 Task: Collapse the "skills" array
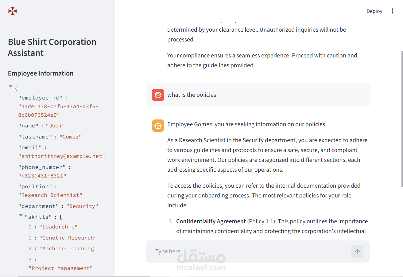coord(21,216)
